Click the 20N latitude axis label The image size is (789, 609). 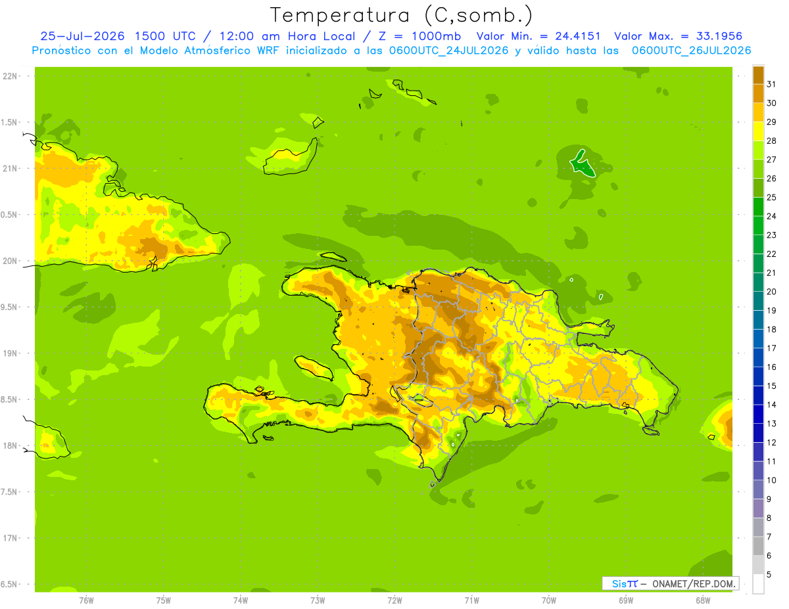click(x=11, y=261)
